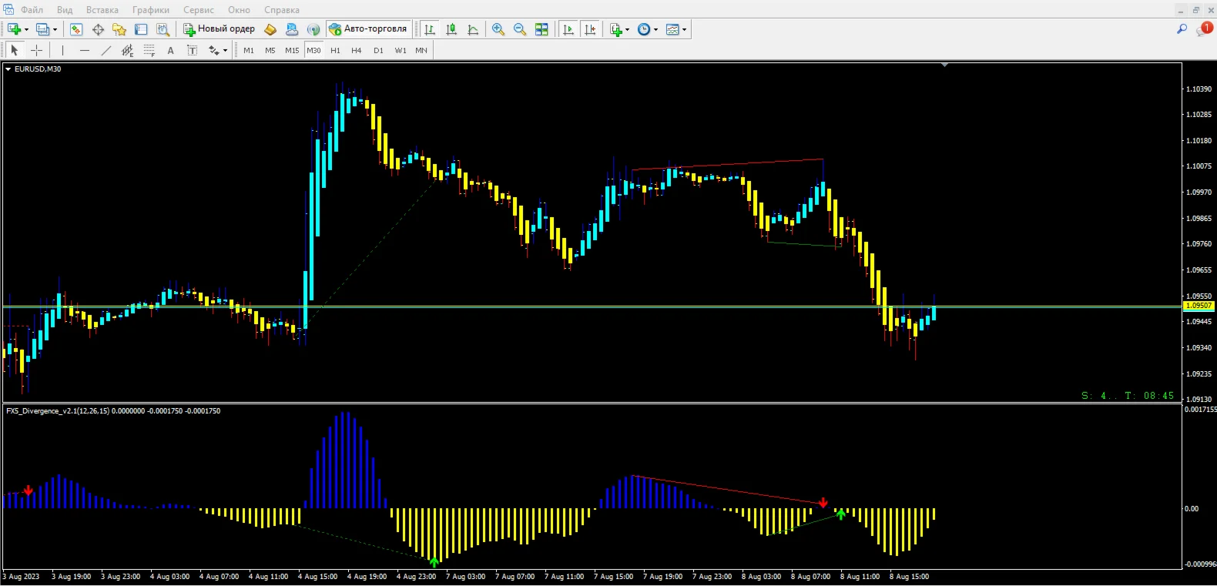Switch to bar chart display
This screenshot has height=586, width=1217.
pyautogui.click(x=430, y=29)
